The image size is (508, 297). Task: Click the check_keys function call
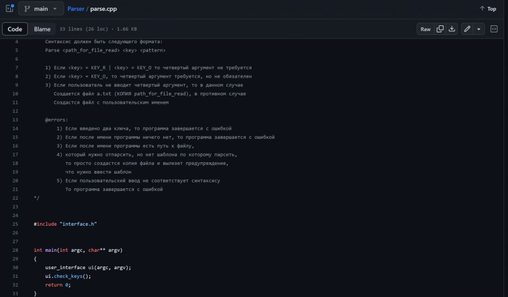68,276
